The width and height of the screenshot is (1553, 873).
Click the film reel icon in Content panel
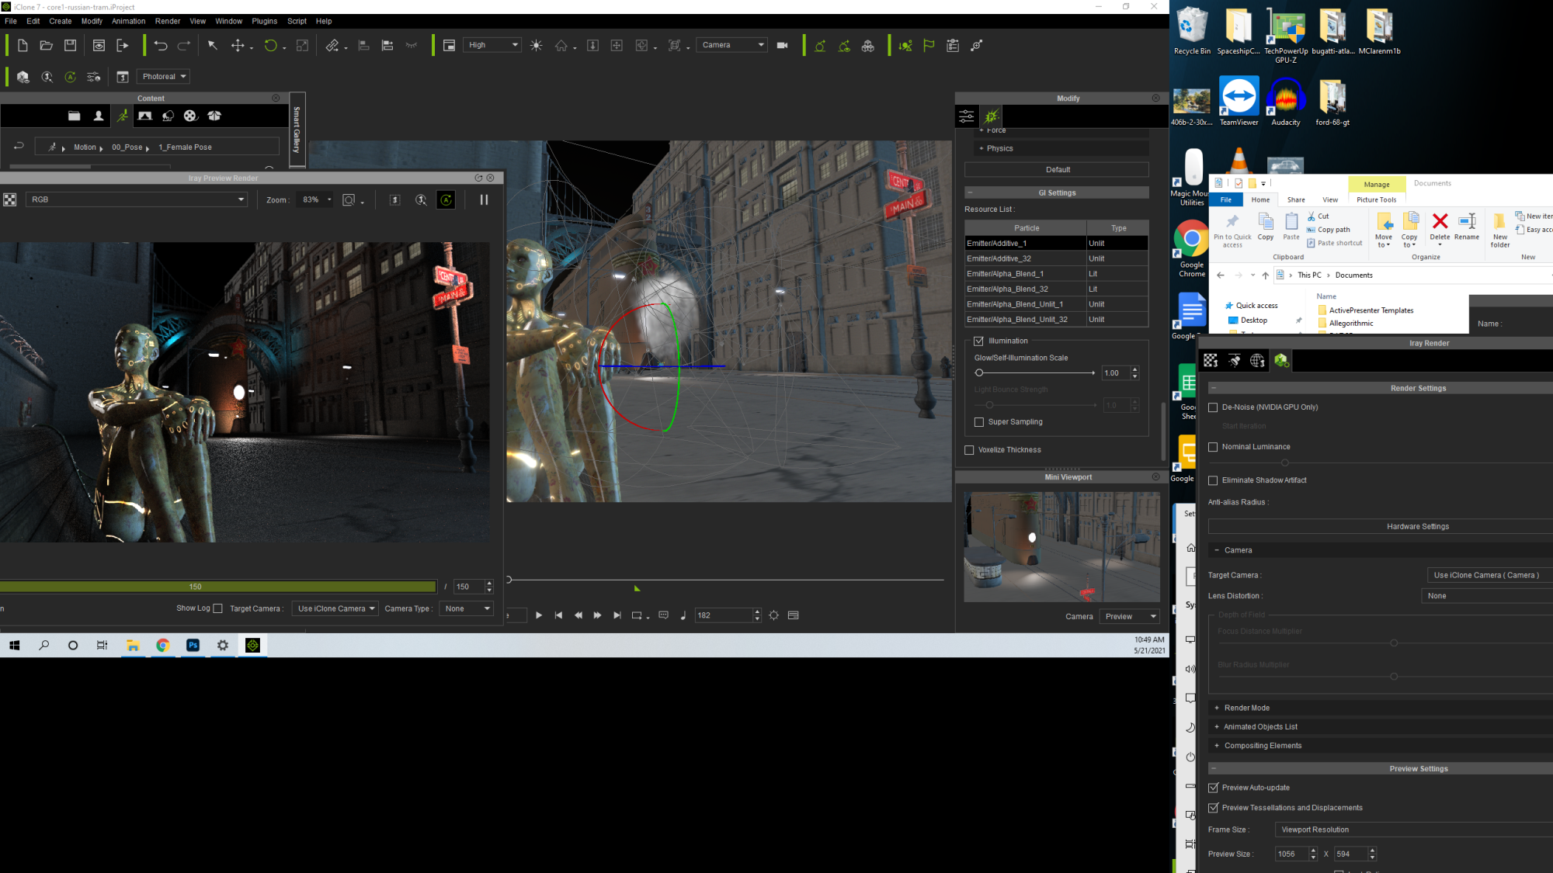click(190, 116)
